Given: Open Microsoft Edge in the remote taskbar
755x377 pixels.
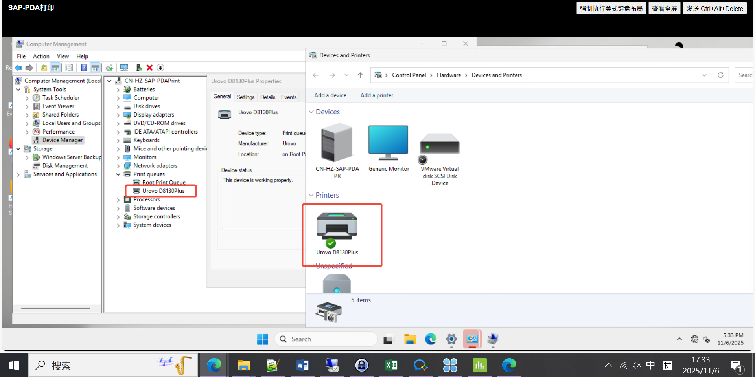Looking at the screenshot, I should pyautogui.click(x=431, y=339).
